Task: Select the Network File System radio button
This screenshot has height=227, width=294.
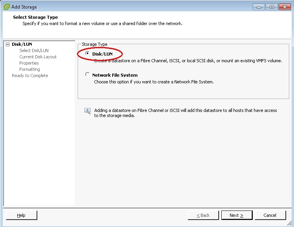Action: coord(87,74)
